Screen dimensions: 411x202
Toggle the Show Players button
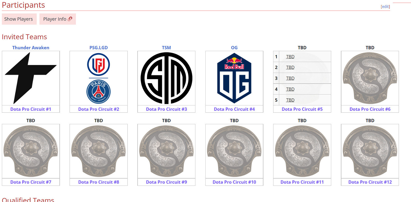[19, 19]
